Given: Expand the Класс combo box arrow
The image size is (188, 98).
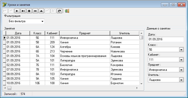Looking at the screenshot, I should [x=181, y=49].
